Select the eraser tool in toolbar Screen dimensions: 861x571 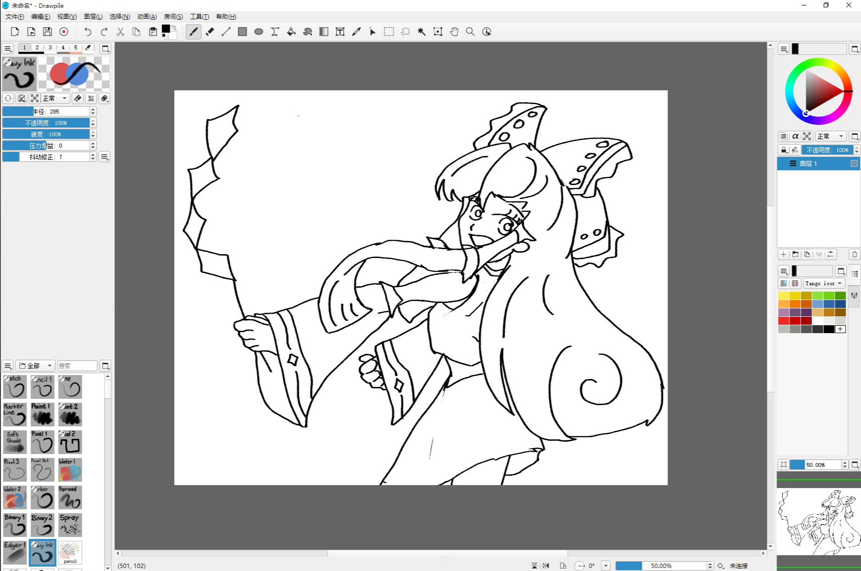tap(210, 32)
